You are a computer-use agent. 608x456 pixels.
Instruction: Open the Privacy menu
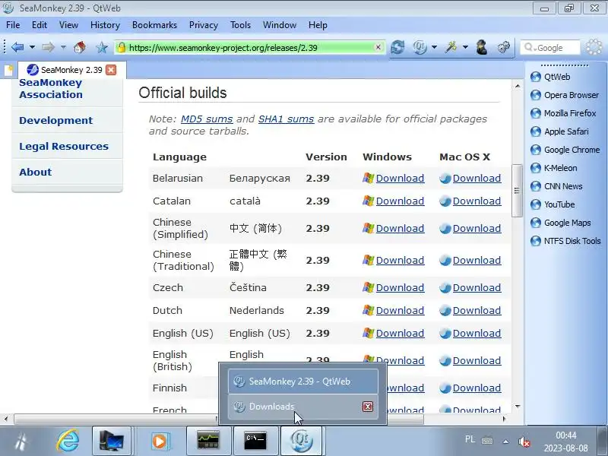coord(203,25)
